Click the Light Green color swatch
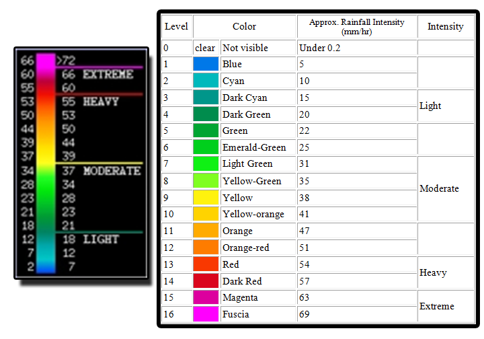Viewport: 484px width, 339px height. tap(206, 163)
